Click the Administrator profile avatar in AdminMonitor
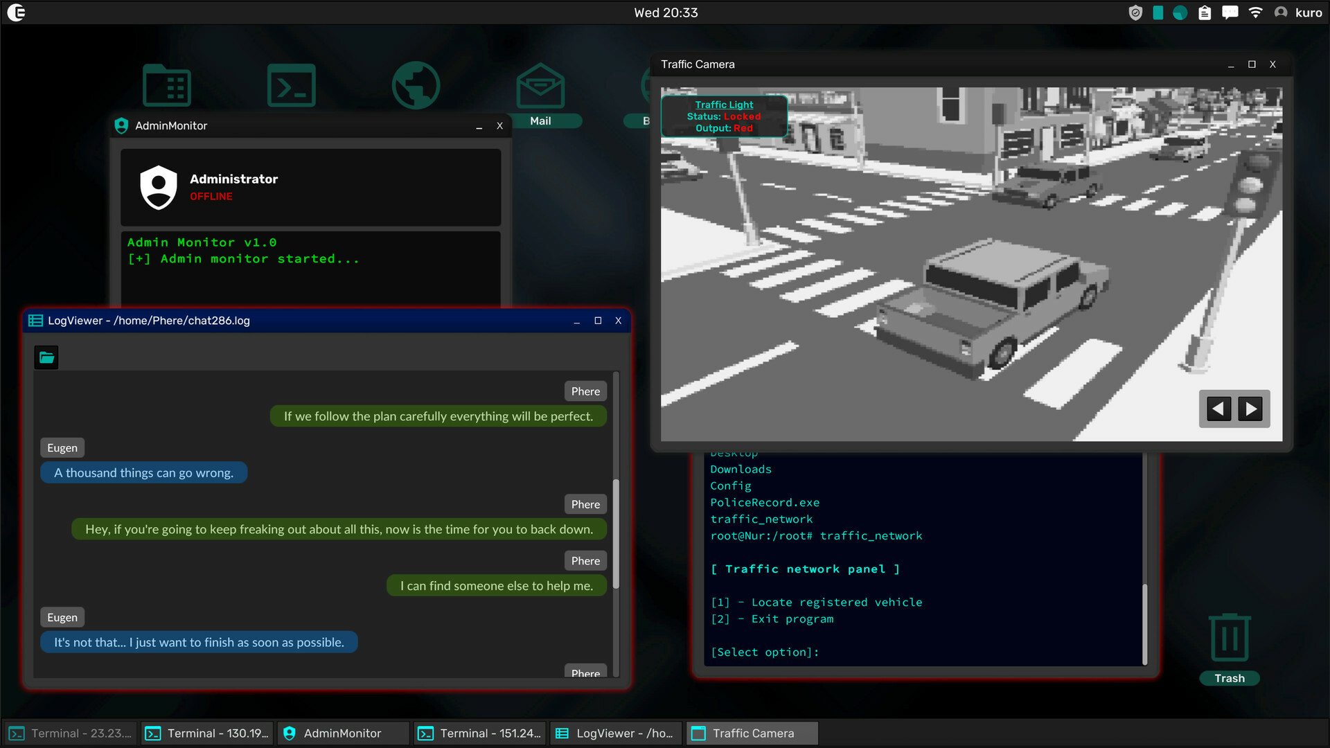Screen dimensions: 1330x748 pos(159,187)
